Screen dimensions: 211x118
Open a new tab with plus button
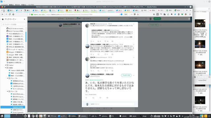pos(187,10)
